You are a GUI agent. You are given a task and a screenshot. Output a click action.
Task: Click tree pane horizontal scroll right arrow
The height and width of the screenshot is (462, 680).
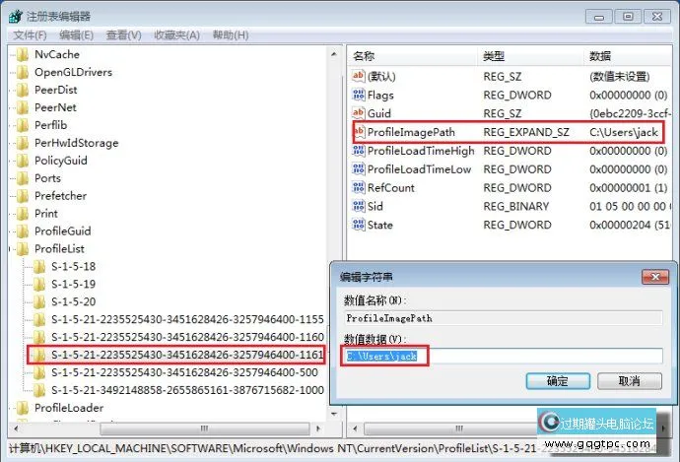(318, 429)
